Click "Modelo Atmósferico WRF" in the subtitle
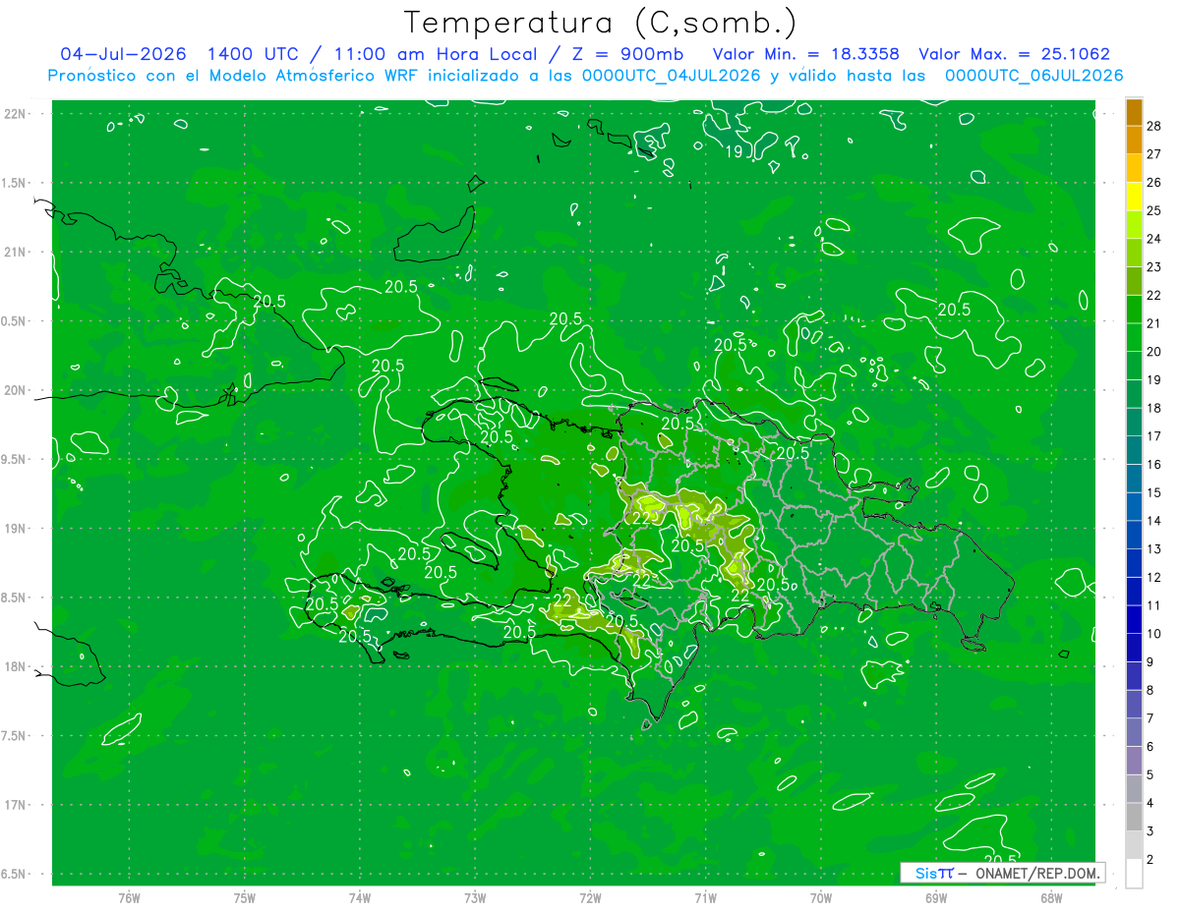 point(315,76)
